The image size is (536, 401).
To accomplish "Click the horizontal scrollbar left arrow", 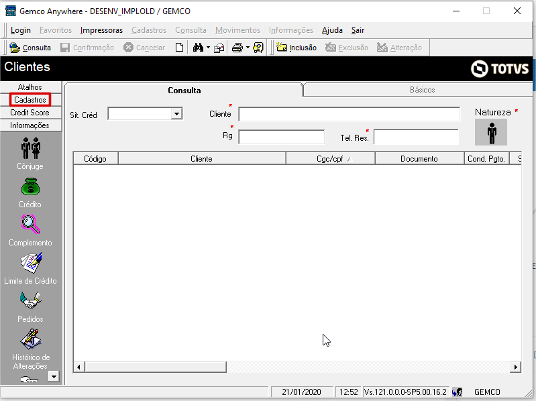I will pos(79,367).
